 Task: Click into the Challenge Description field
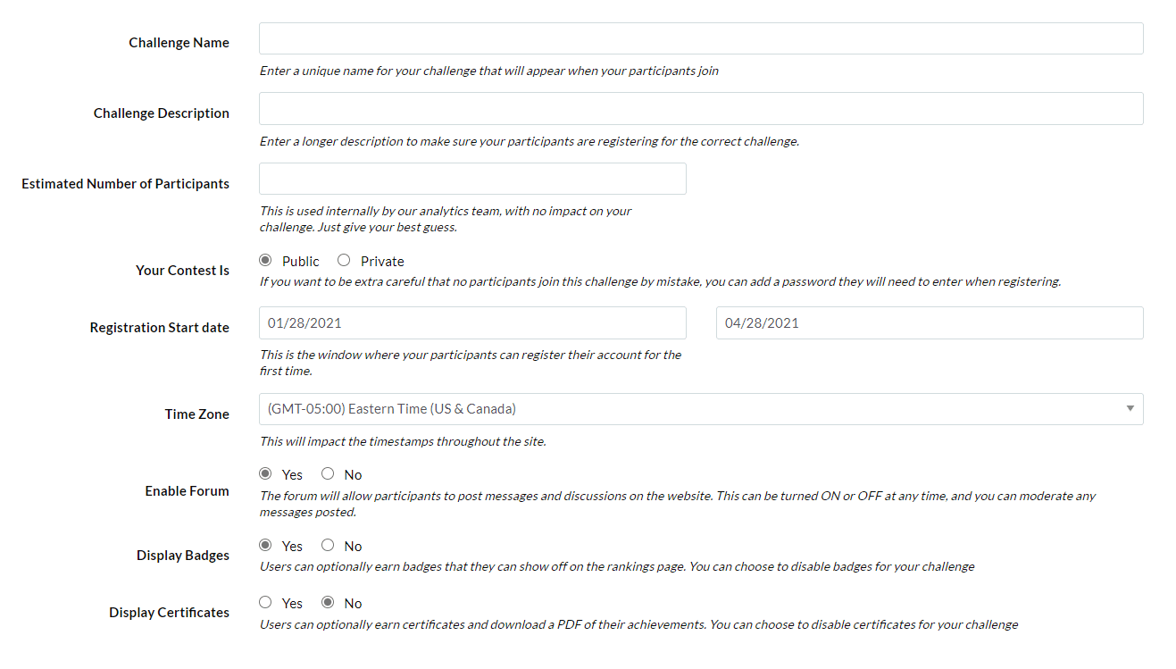point(701,108)
